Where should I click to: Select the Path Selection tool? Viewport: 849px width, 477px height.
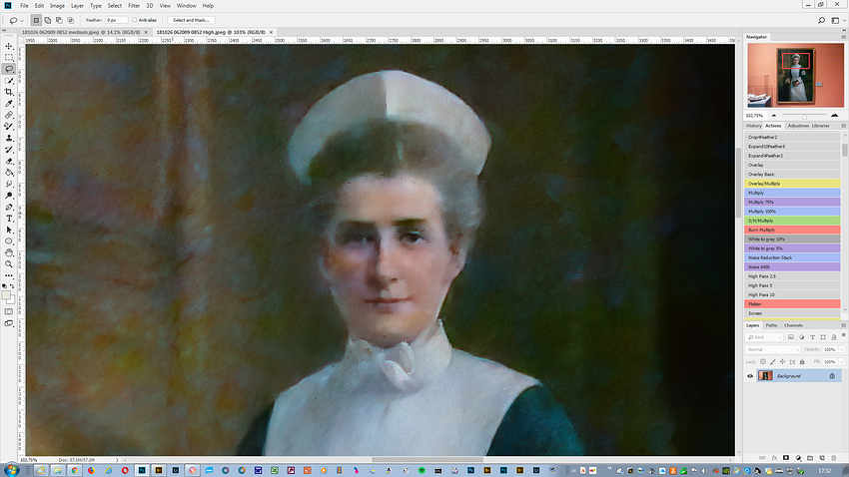pos(9,230)
